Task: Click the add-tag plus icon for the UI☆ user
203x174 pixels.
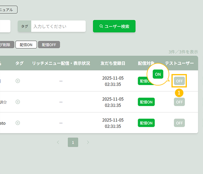Action: coord(18,102)
